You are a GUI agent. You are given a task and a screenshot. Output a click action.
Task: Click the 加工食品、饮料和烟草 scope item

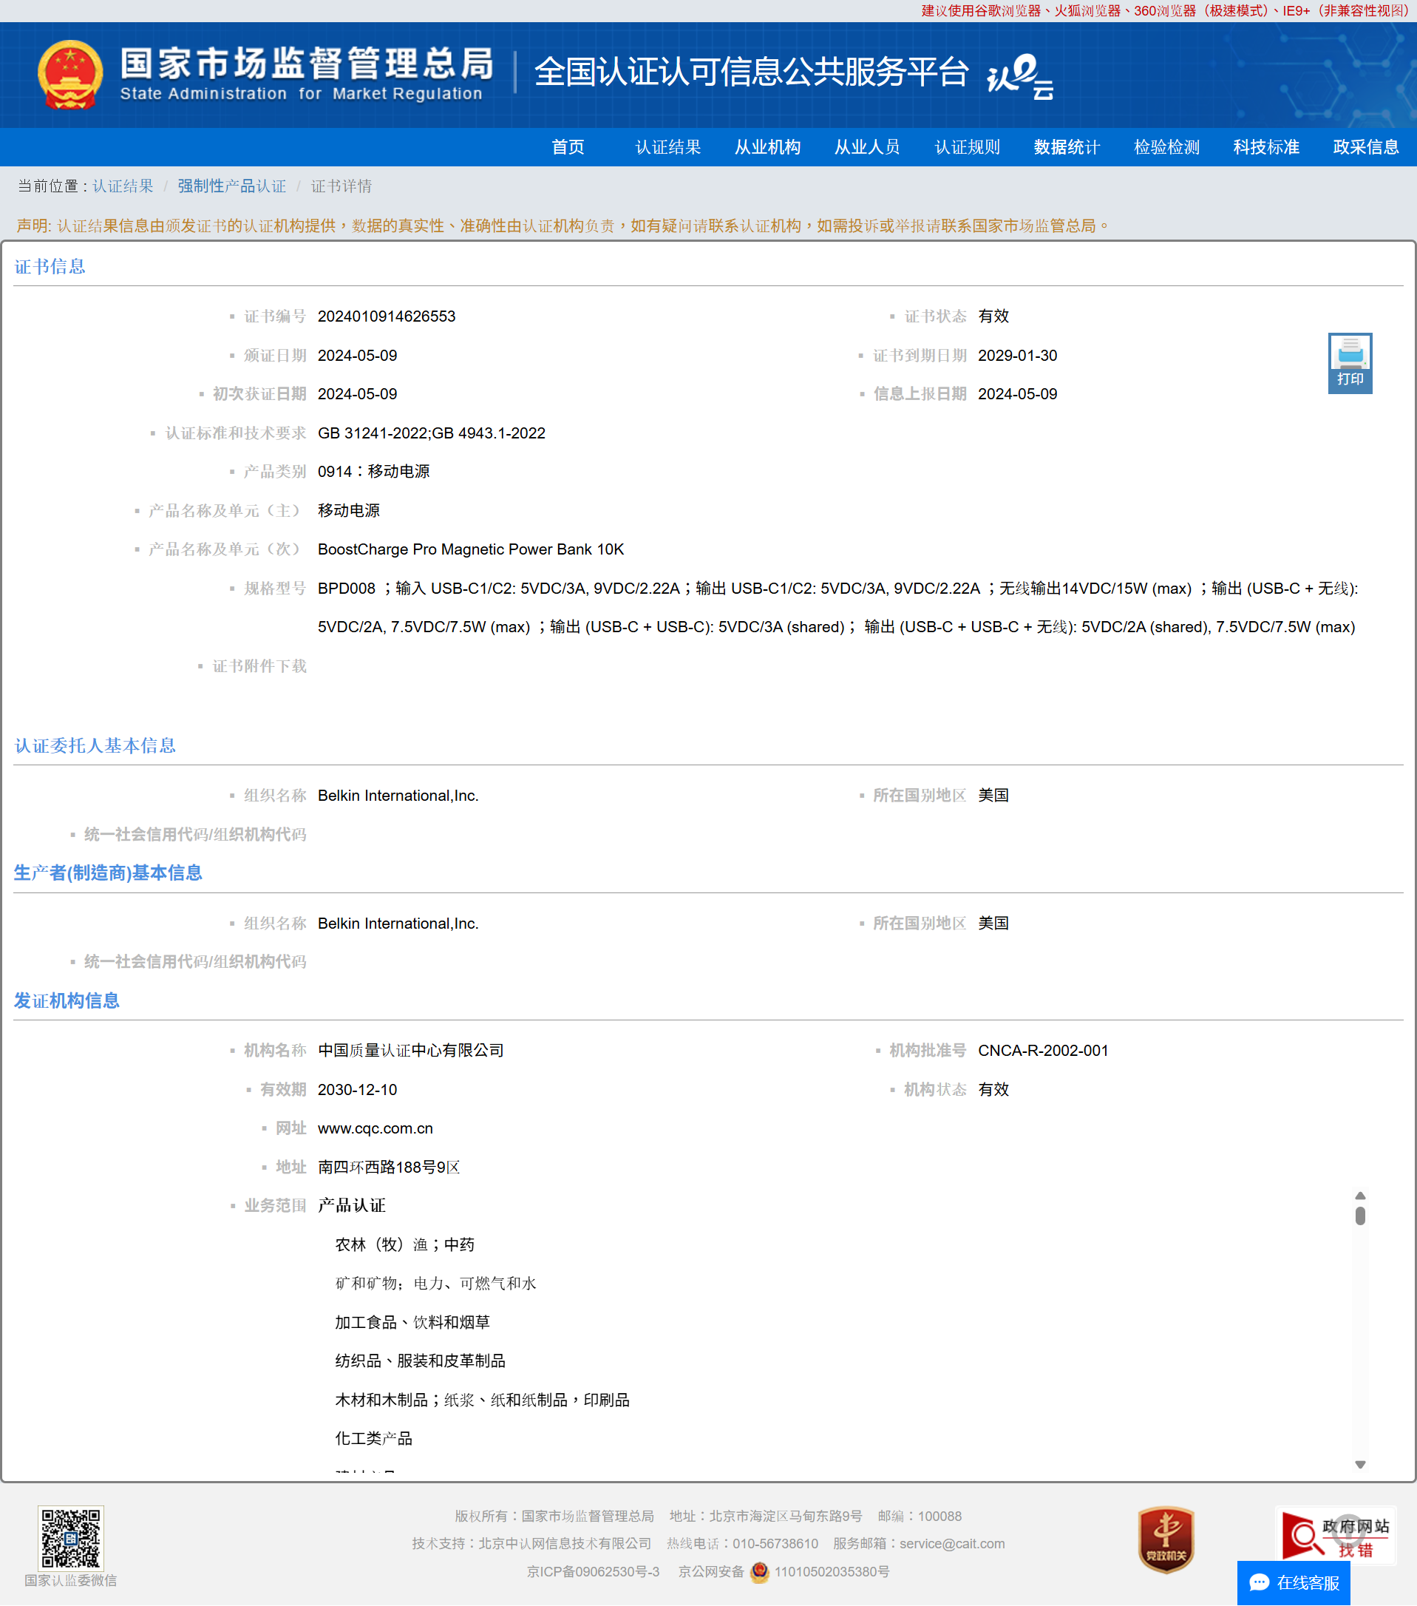tap(412, 1322)
